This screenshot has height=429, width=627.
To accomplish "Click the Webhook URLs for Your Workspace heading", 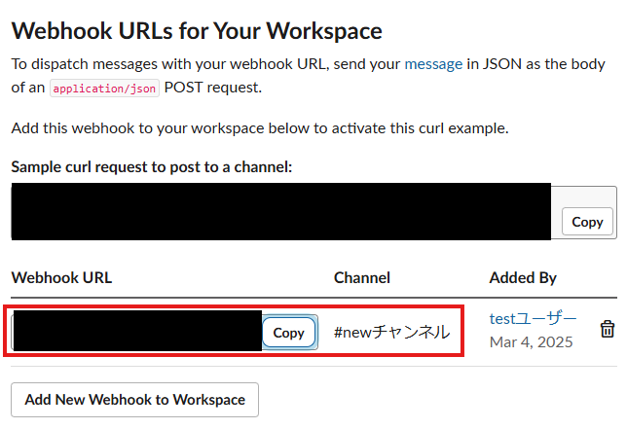I will coord(197,31).
